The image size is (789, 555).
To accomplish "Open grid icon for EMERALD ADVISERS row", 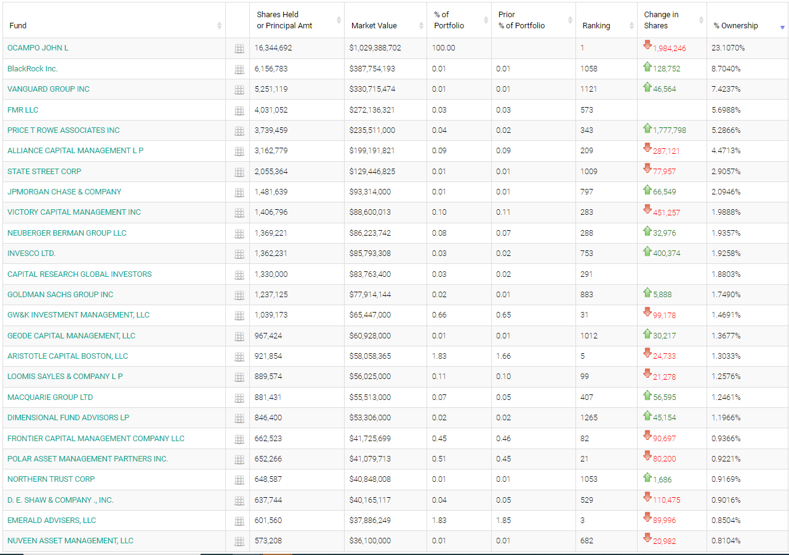I will click(x=239, y=521).
